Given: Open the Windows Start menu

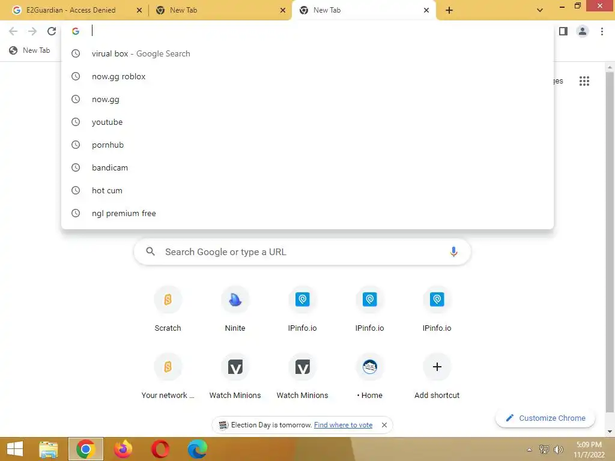Looking at the screenshot, I should click(15, 449).
